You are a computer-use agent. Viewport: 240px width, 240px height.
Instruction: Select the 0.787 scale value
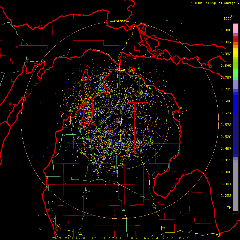(x=226, y=77)
